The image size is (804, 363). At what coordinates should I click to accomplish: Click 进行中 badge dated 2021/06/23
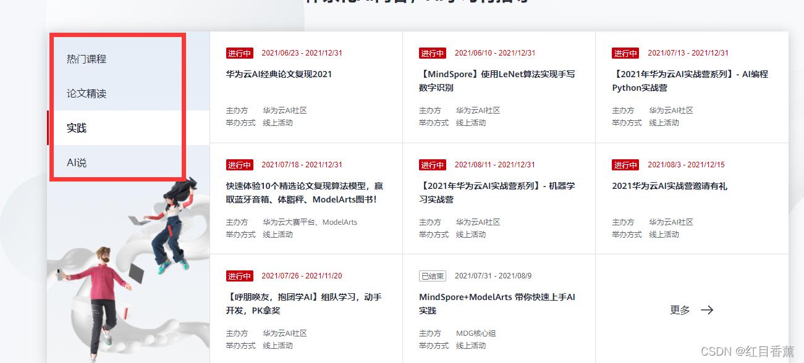(240, 53)
